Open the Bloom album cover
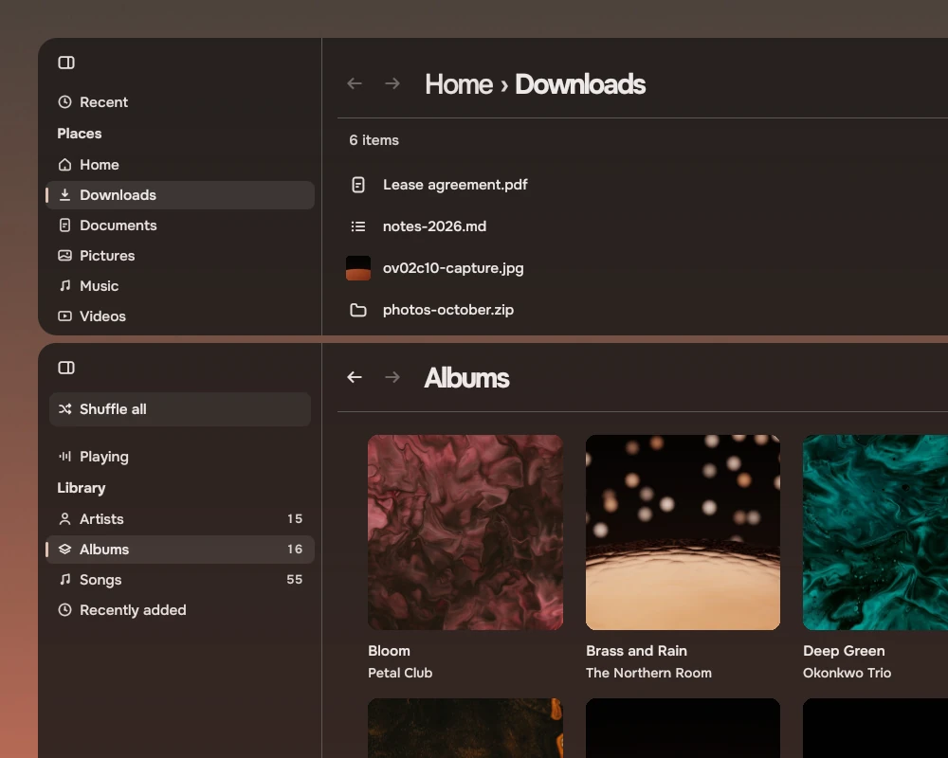948x758 pixels. pyautogui.click(x=465, y=532)
